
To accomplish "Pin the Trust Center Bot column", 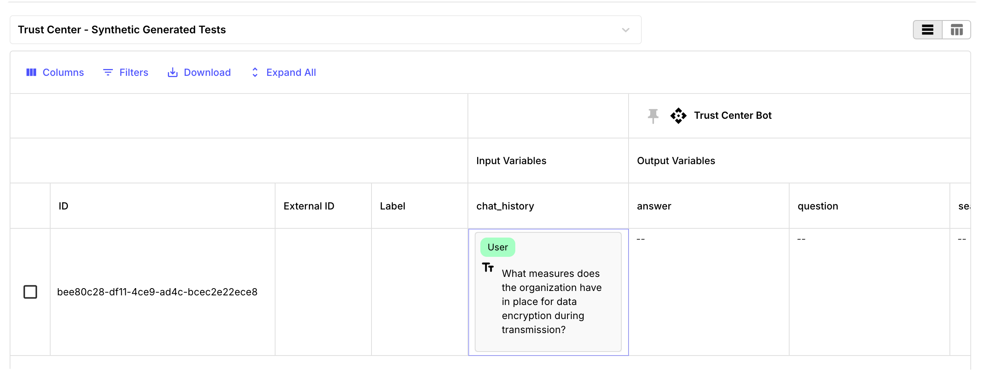I will pos(653,116).
